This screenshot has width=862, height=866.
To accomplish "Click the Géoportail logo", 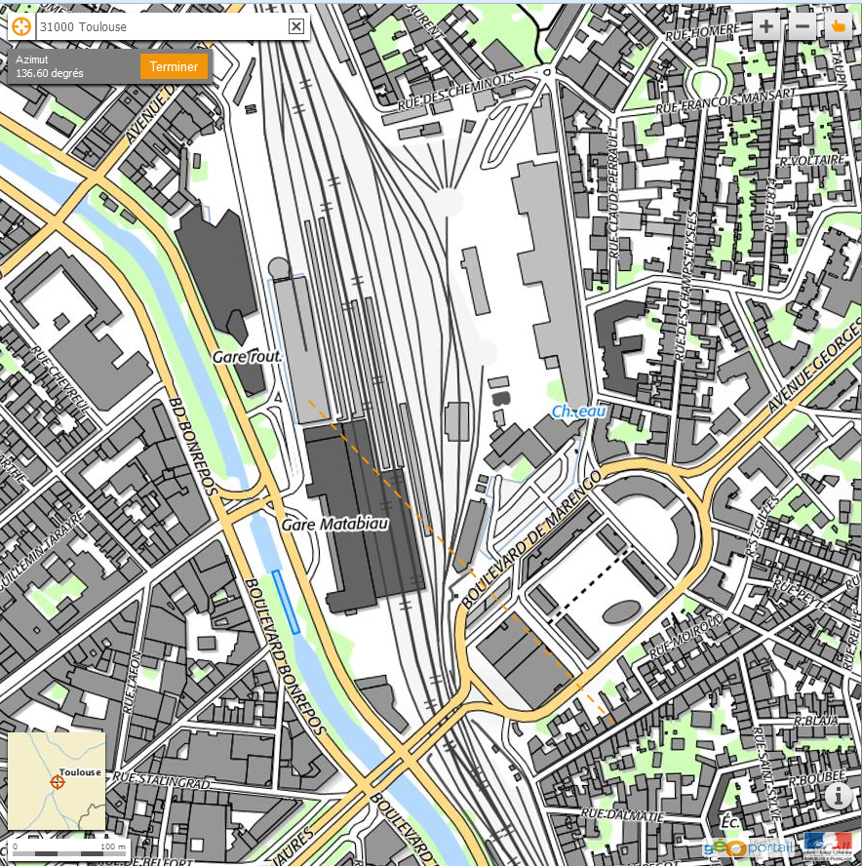I will click(747, 846).
